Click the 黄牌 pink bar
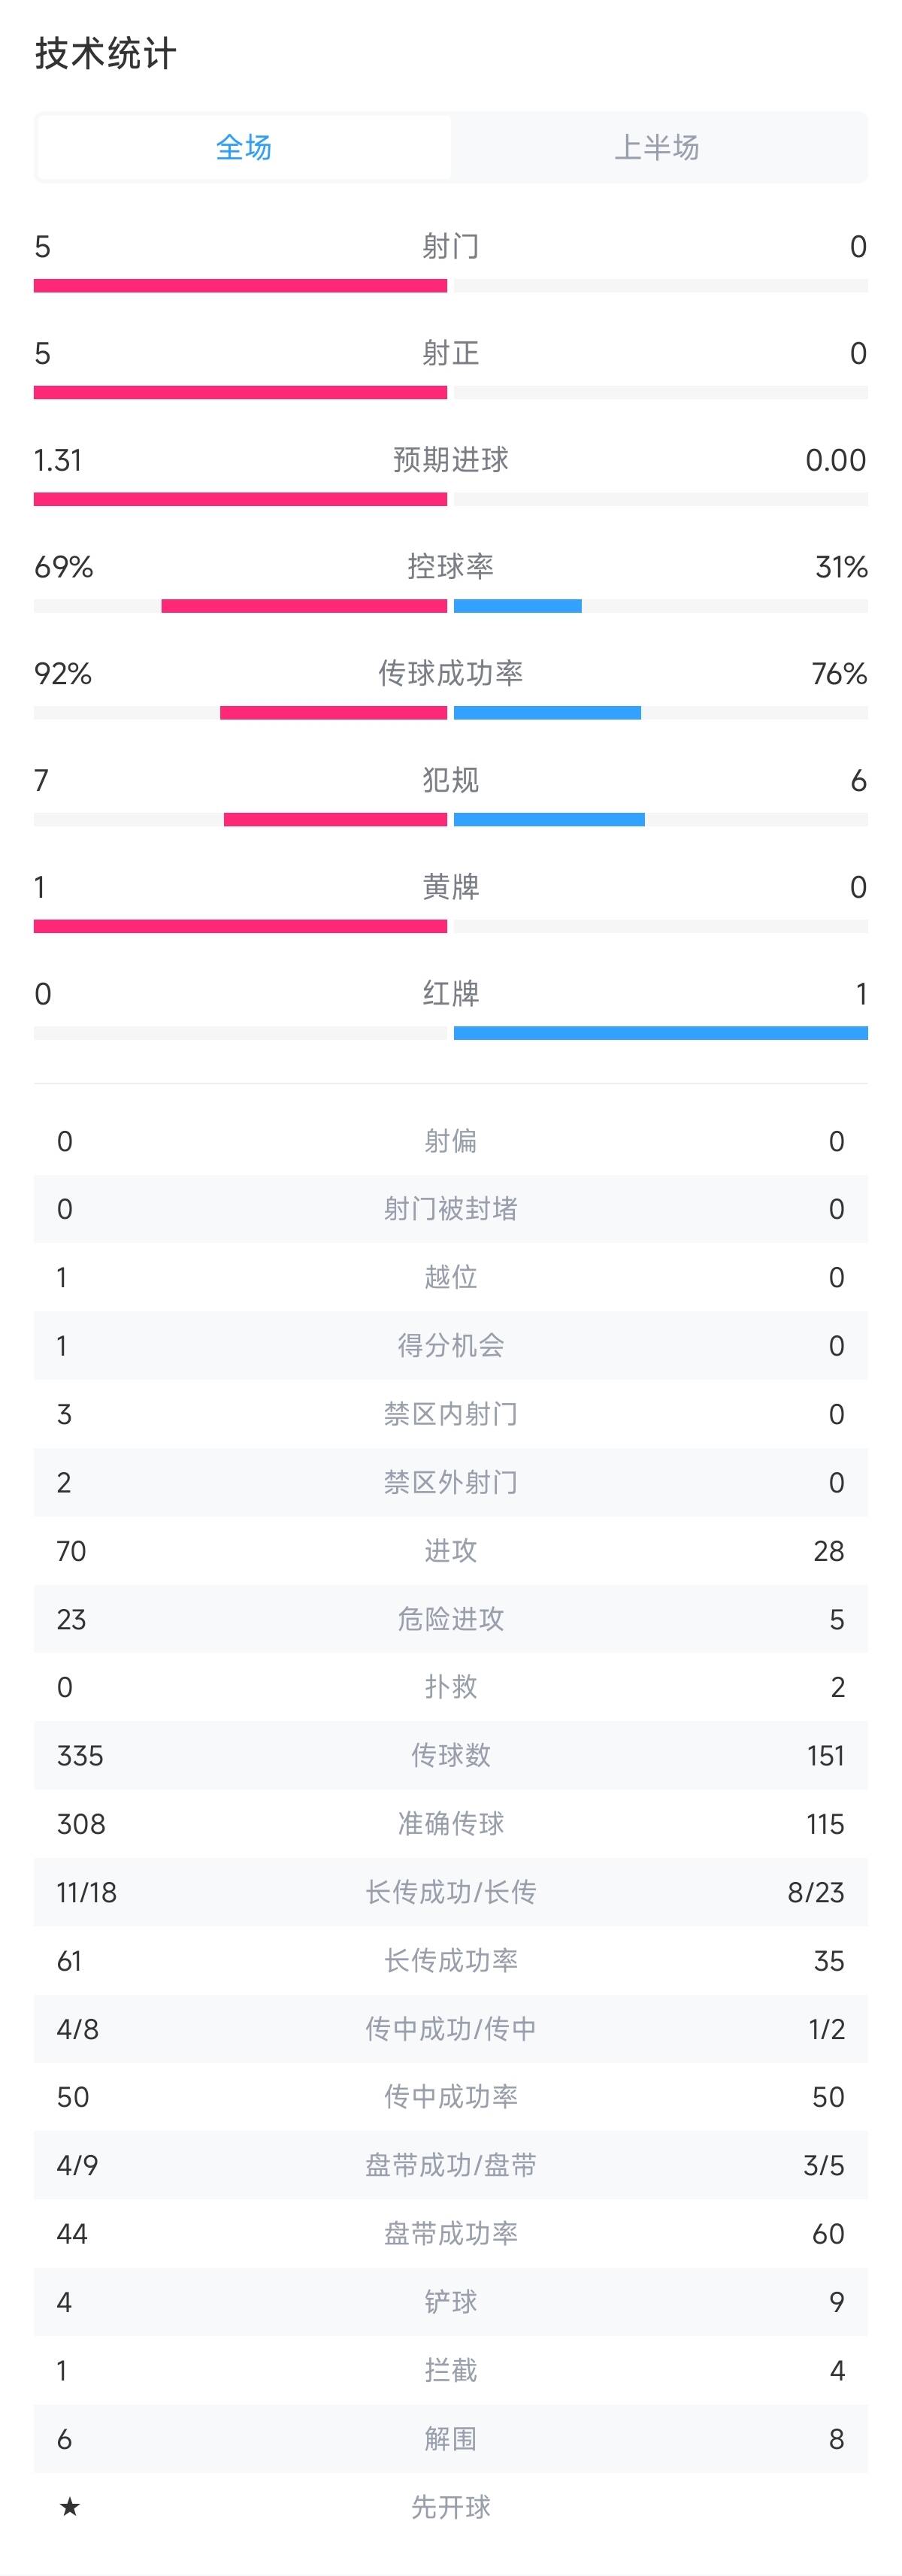The width and height of the screenshot is (902, 2576). 240,926
